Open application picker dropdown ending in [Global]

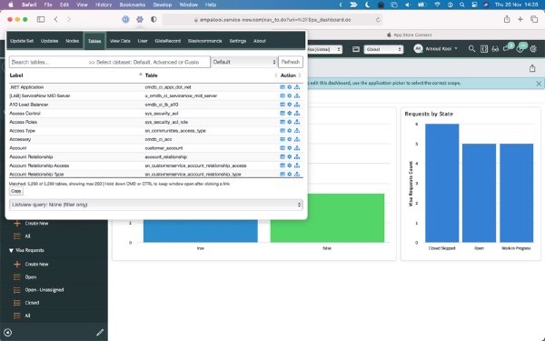(324, 49)
